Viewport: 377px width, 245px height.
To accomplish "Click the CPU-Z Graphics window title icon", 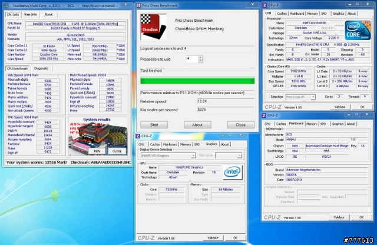I will [138, 136].
